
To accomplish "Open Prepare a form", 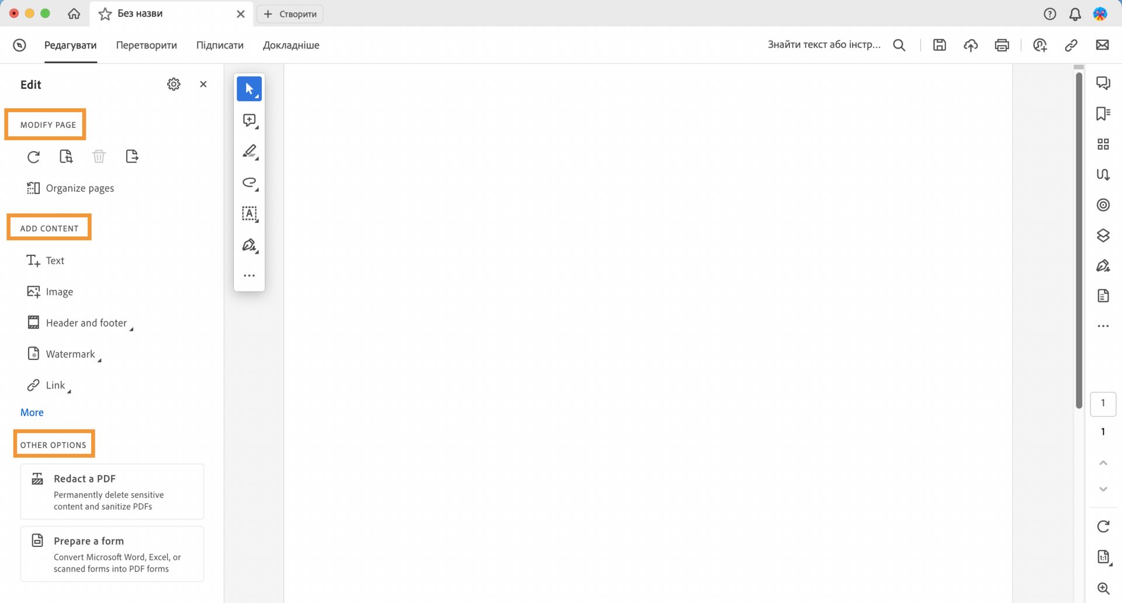I will [112, 554].
